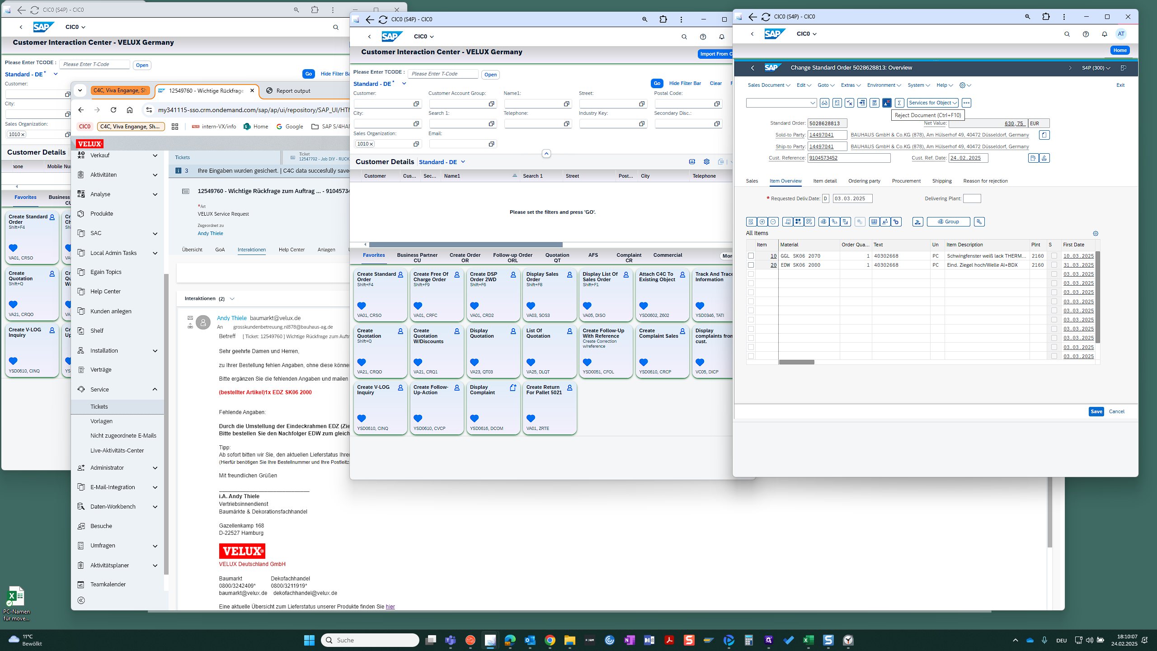Click the Cust. Reference input field

coord(849,158)
